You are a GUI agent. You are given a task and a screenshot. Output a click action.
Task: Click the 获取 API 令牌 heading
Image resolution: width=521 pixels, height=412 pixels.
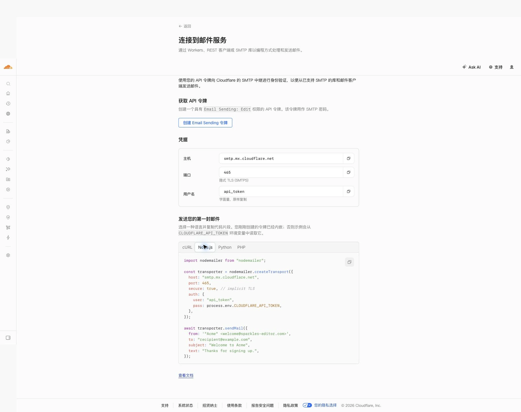click(x=192, y=101)
